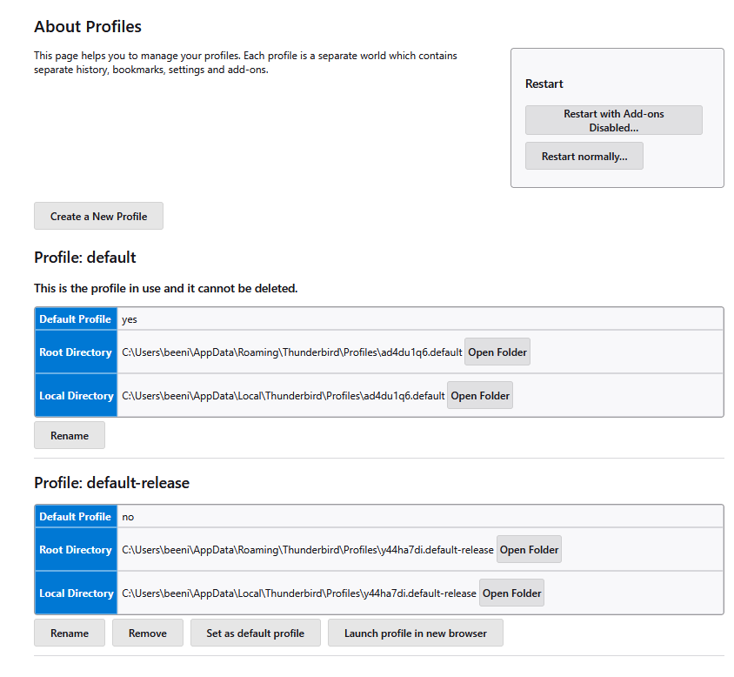Rename the default-release profile
Viewport: 734px width, 677px height.
pos(70,633)
